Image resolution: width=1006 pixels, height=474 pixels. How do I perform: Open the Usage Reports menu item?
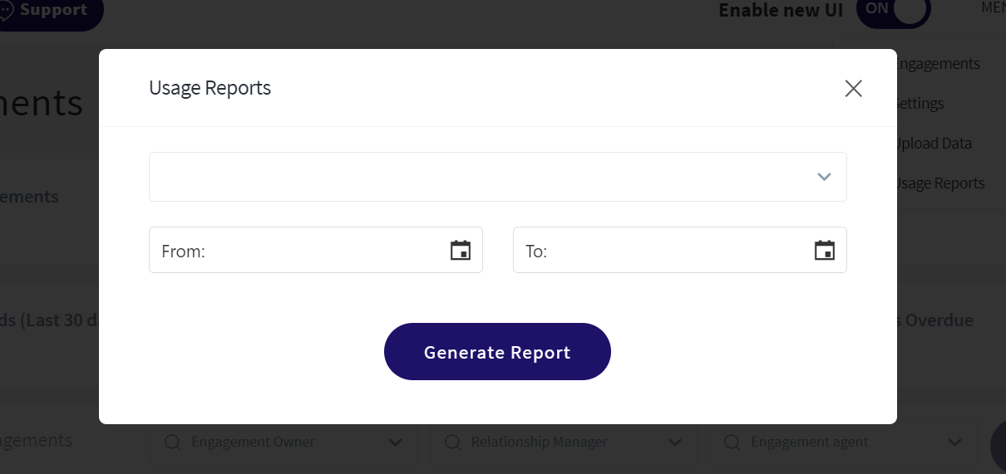point(940,183)
